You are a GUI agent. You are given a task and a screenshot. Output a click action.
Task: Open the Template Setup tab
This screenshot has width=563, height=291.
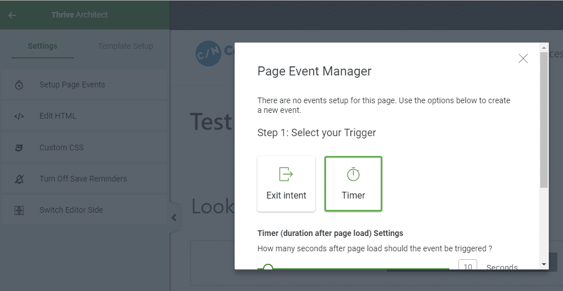(x=126, y=46)
